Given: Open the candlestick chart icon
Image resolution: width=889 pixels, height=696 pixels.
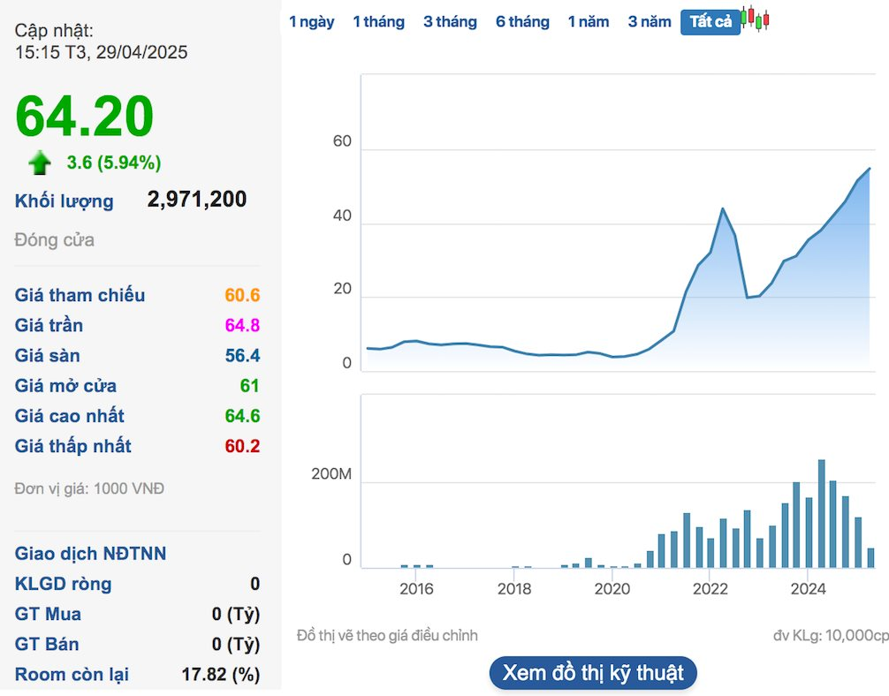Looking at the screenshot, I should coord(756,19).
